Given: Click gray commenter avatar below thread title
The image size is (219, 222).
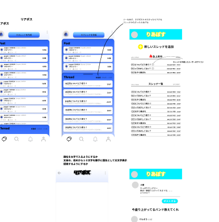Looking at the screenshot, I should click(x=134, y=219).
